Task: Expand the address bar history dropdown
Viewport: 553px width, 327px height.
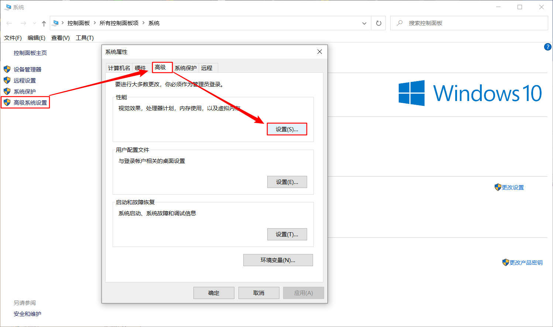Action: tap(364, 23)
